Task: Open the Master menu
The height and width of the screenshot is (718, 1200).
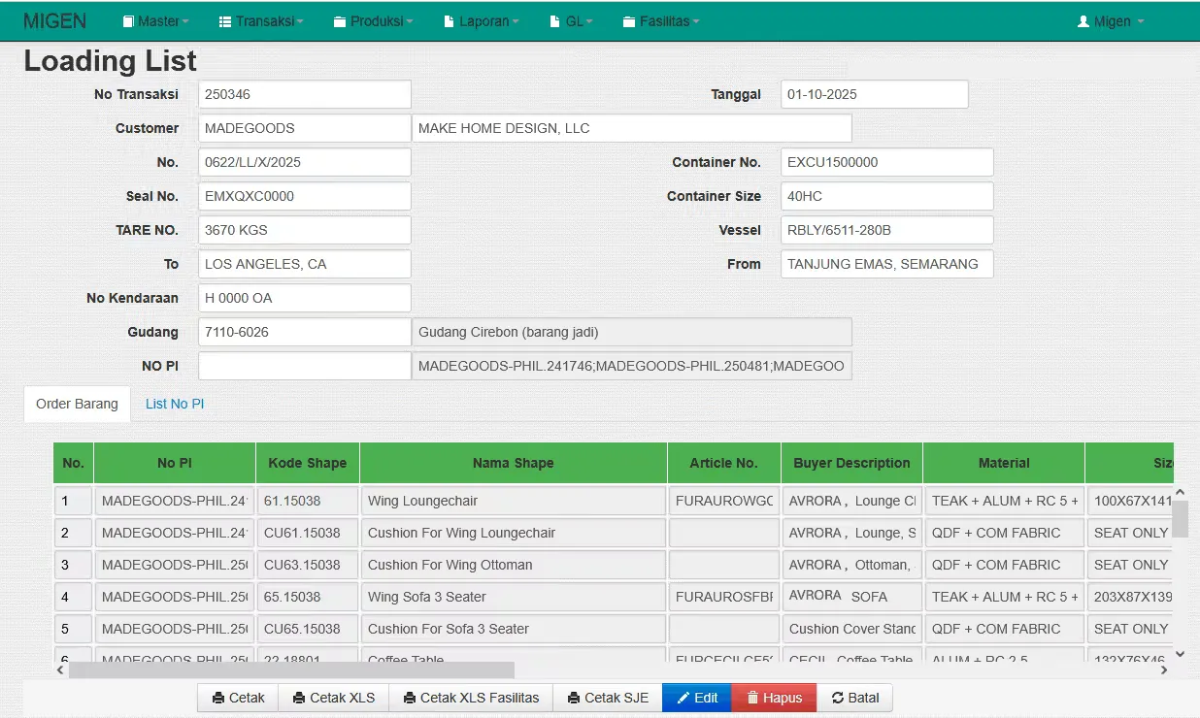Action: coord(156,21)
